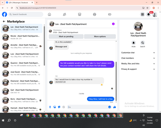Open the Windows Start menu

point(3,120)
